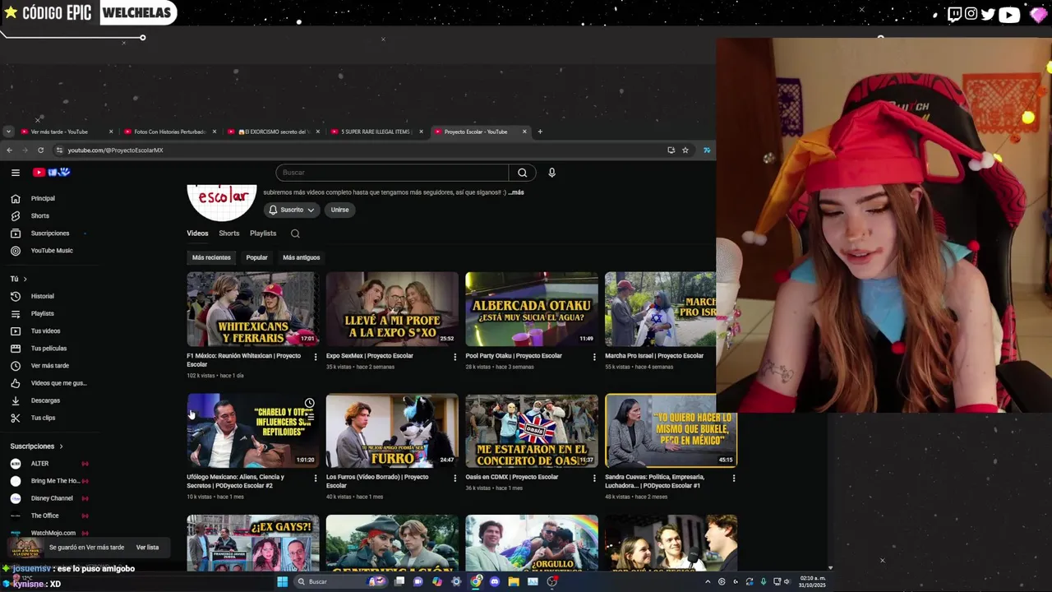
Task: Close the Proyecto Escolar browser tab
Action: 524,132
